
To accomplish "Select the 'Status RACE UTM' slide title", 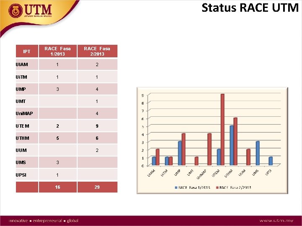I will coord(250,8).
